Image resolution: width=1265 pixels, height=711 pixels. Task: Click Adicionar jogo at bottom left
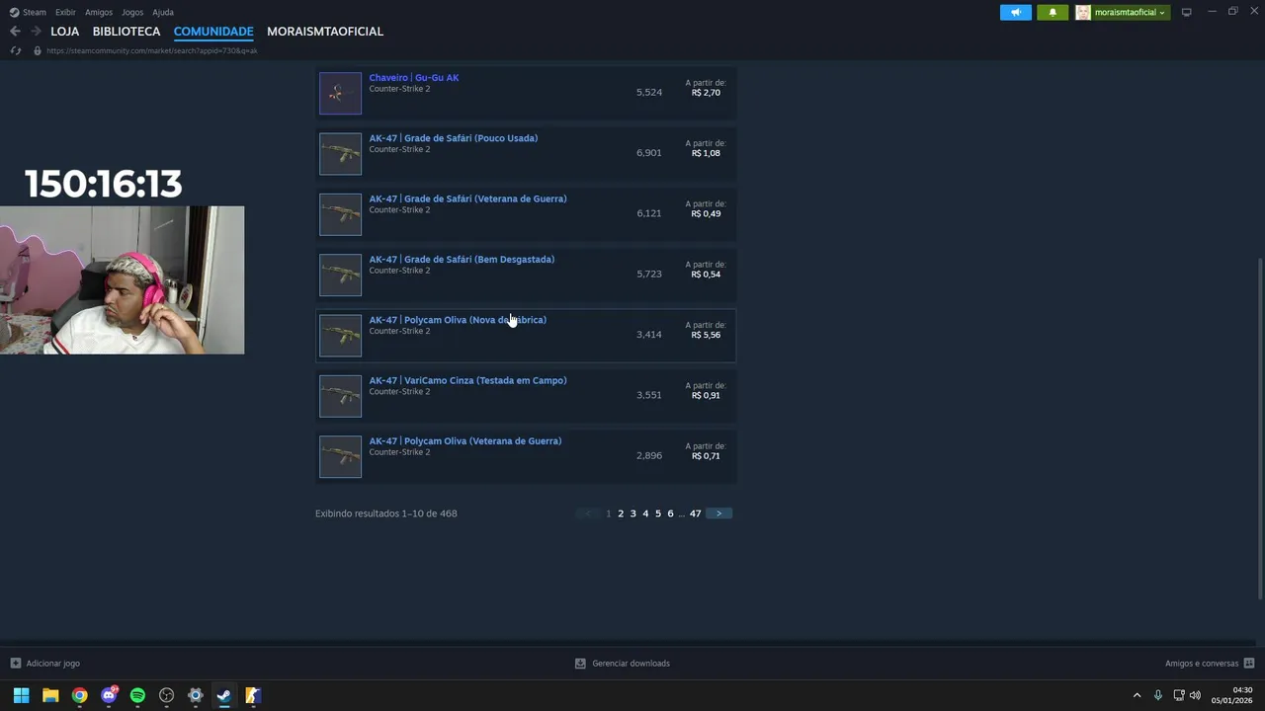[45, 664]
